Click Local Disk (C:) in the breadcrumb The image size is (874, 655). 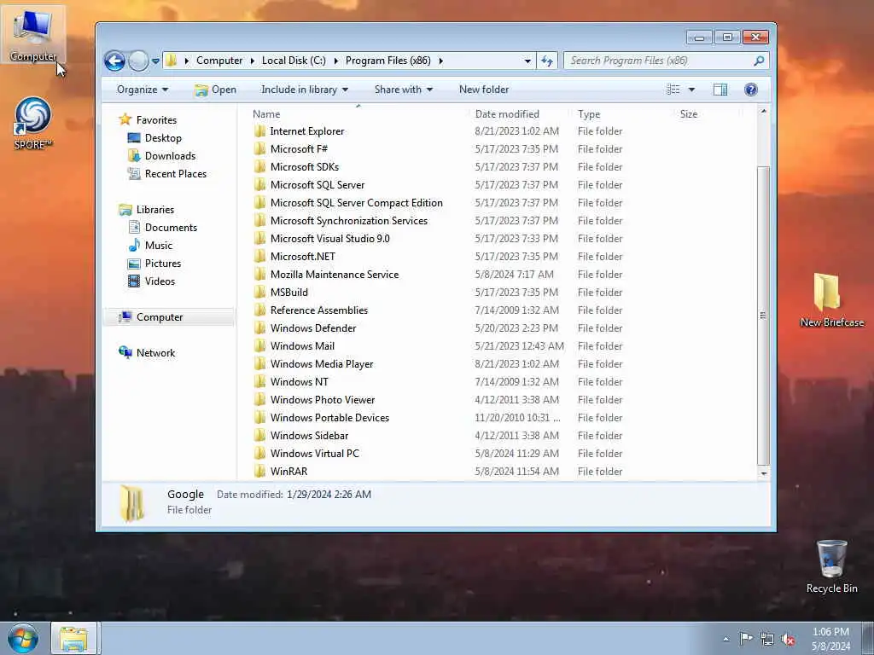click(x=294, y=61)
